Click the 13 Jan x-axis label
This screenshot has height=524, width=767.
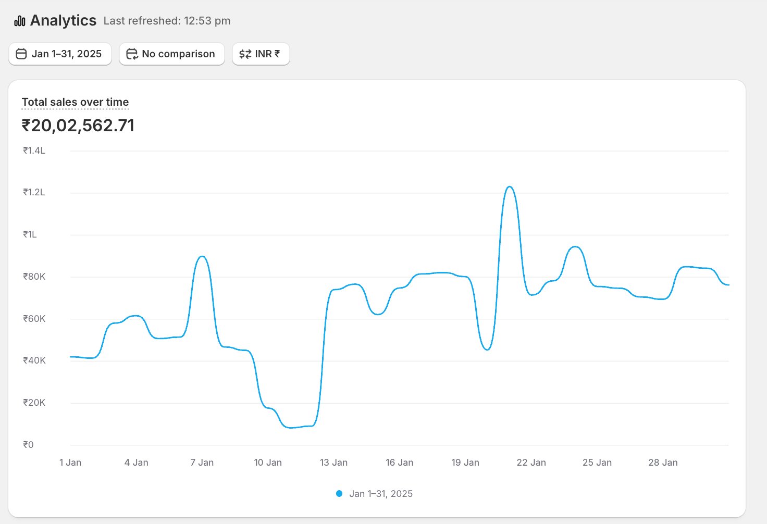pos(333,463)
